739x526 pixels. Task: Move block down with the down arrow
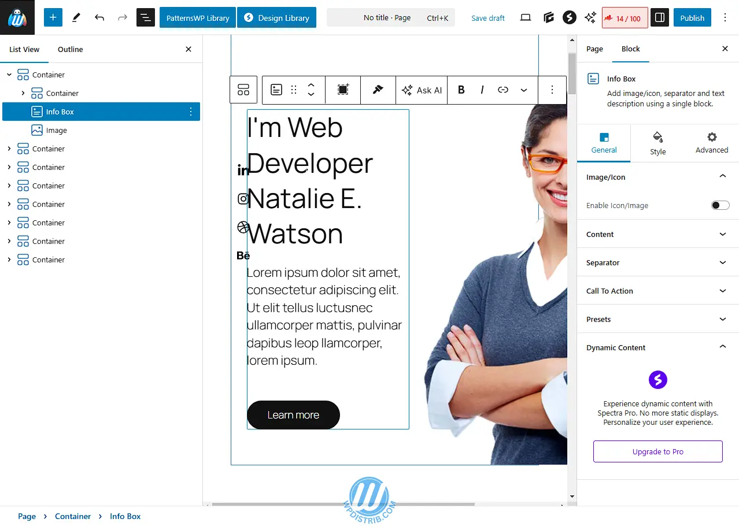pyautogui.click(x=311, y=95)
